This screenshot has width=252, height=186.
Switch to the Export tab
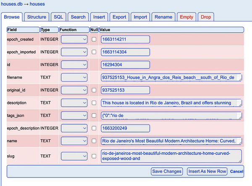pos(119,17)
